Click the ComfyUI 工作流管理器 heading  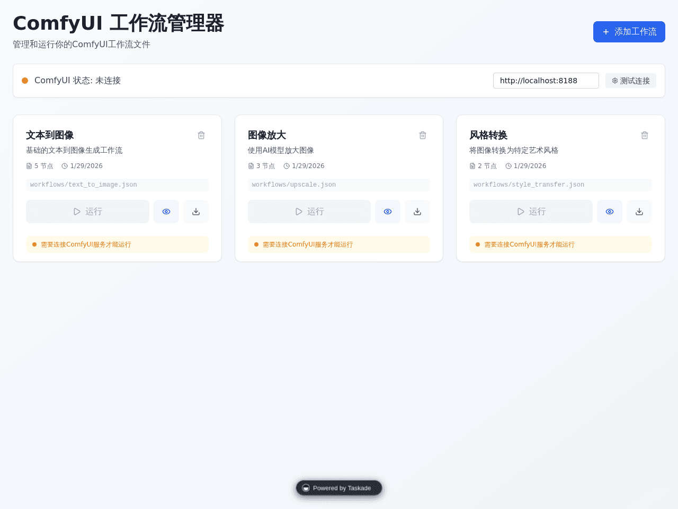pos(119,24)
